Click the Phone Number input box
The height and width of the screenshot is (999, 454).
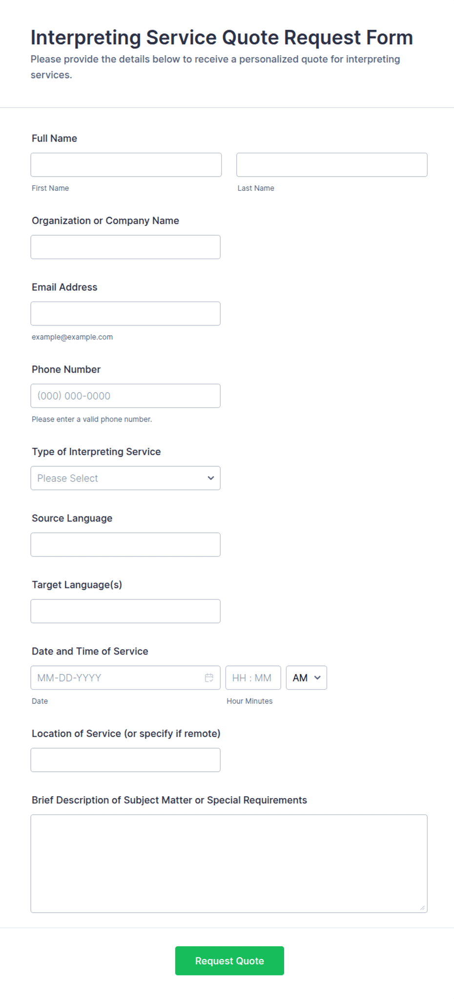[x=125, y=396]
